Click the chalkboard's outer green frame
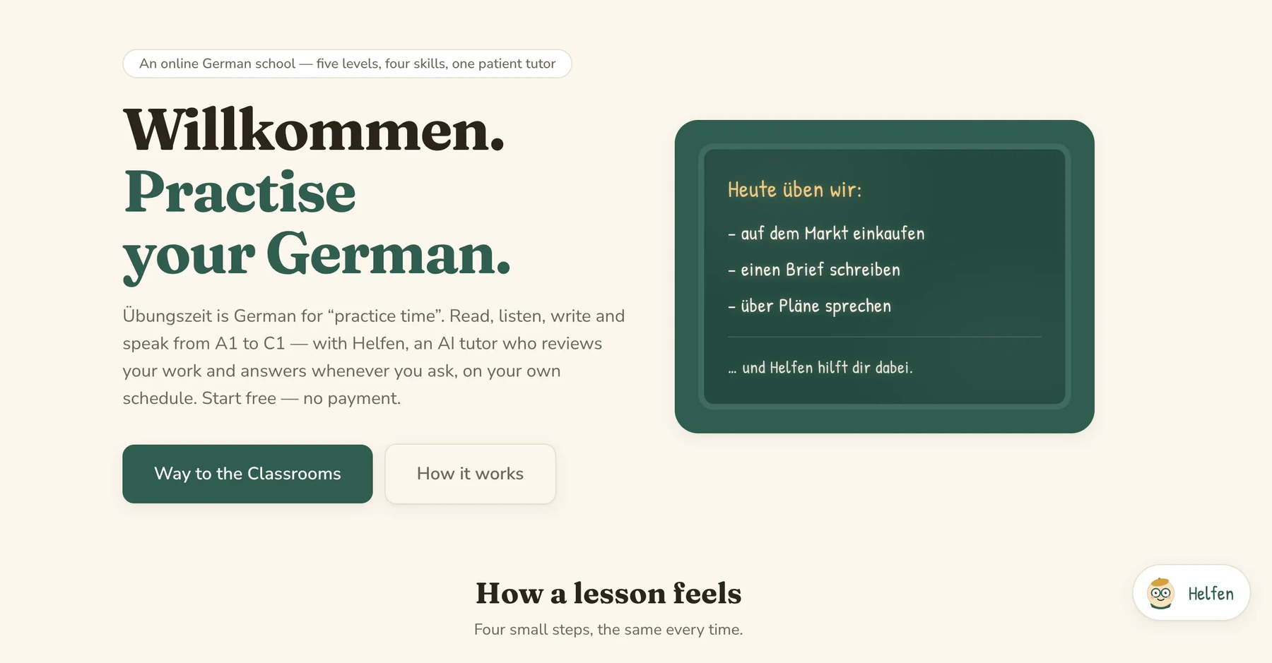1272x663 pixels. [x=885, y=133]
